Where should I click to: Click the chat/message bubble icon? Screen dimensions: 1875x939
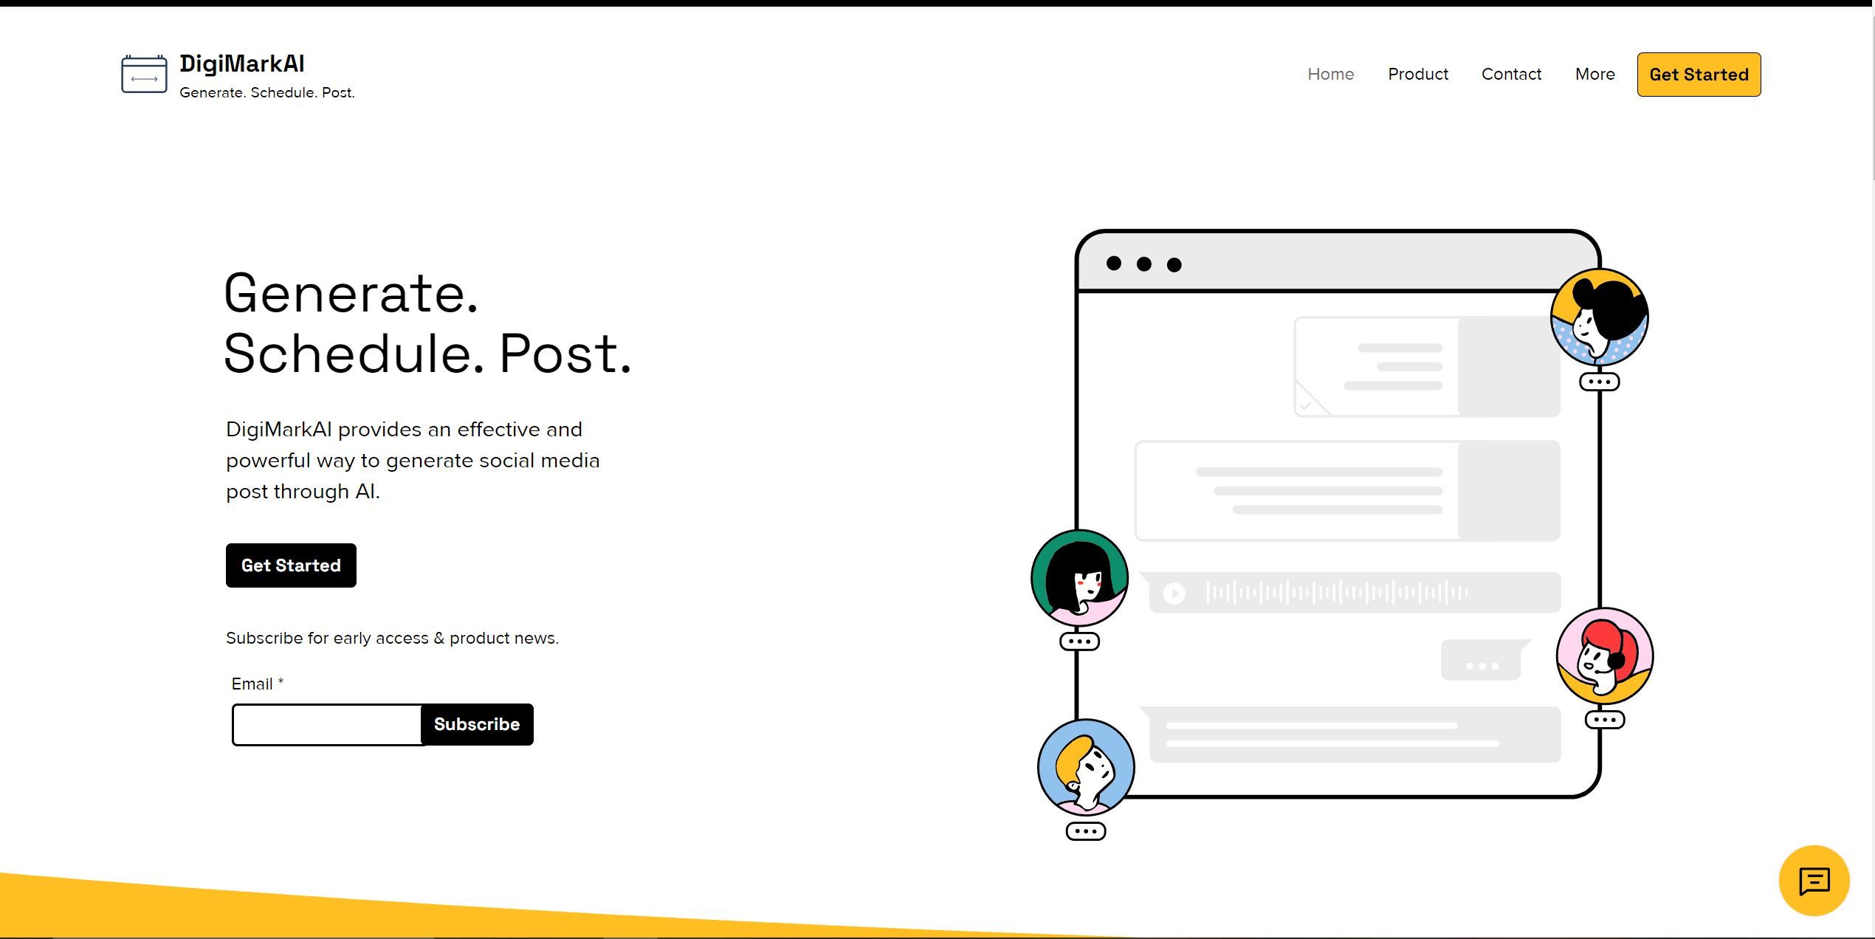[1817, 879]
